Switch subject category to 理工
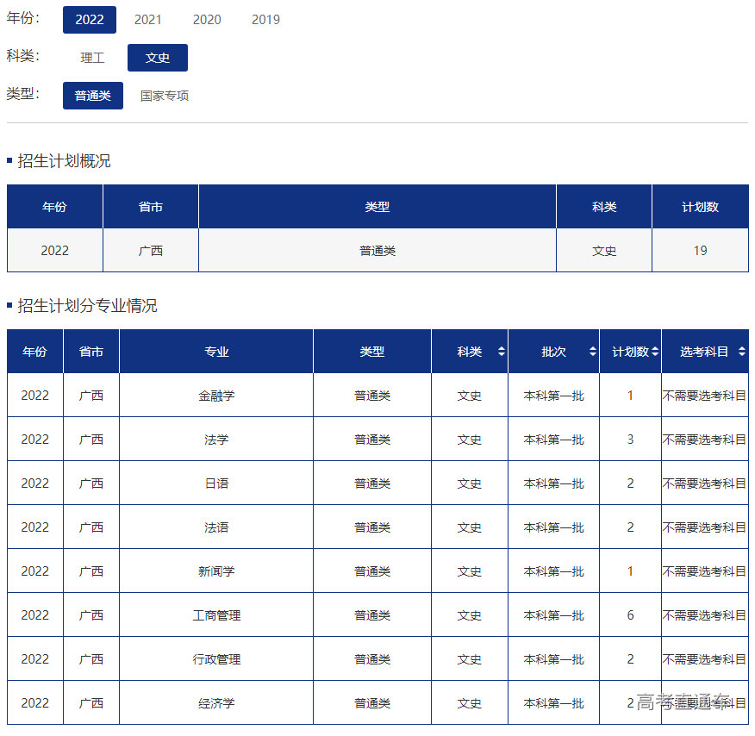This screenshot has width=755, height=736. pos(92,58)
